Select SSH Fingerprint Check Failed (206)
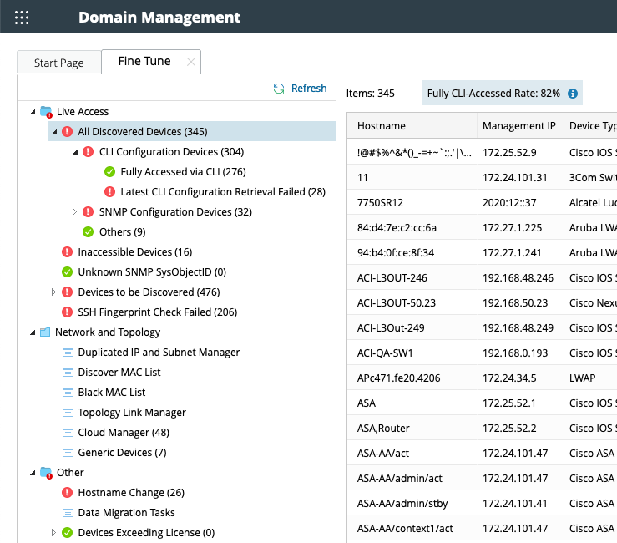The width and height of the screenshot is (617, 543). coord(157,312)
